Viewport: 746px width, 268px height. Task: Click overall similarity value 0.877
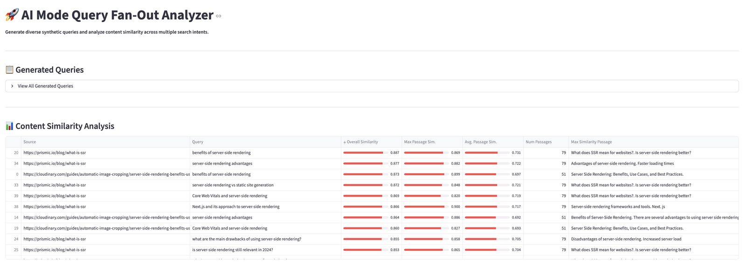click(394, 164)
